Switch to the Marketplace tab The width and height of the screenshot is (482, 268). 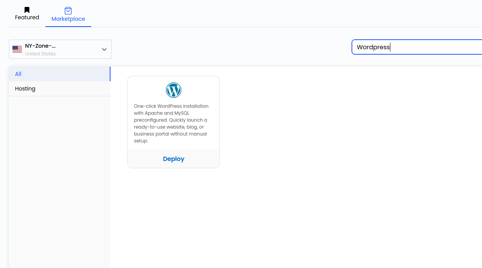tap(68, 15)
